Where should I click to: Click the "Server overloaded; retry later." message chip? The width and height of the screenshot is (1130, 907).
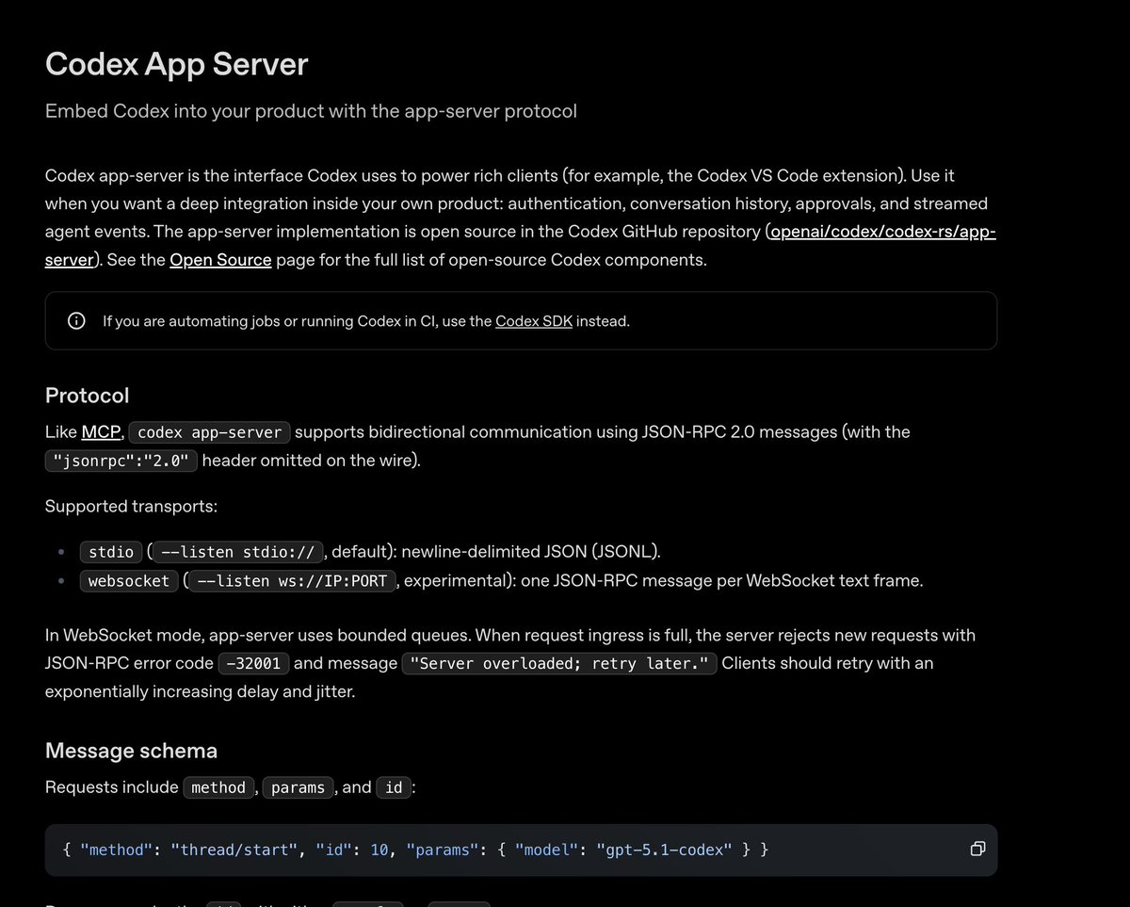point(559,664)
